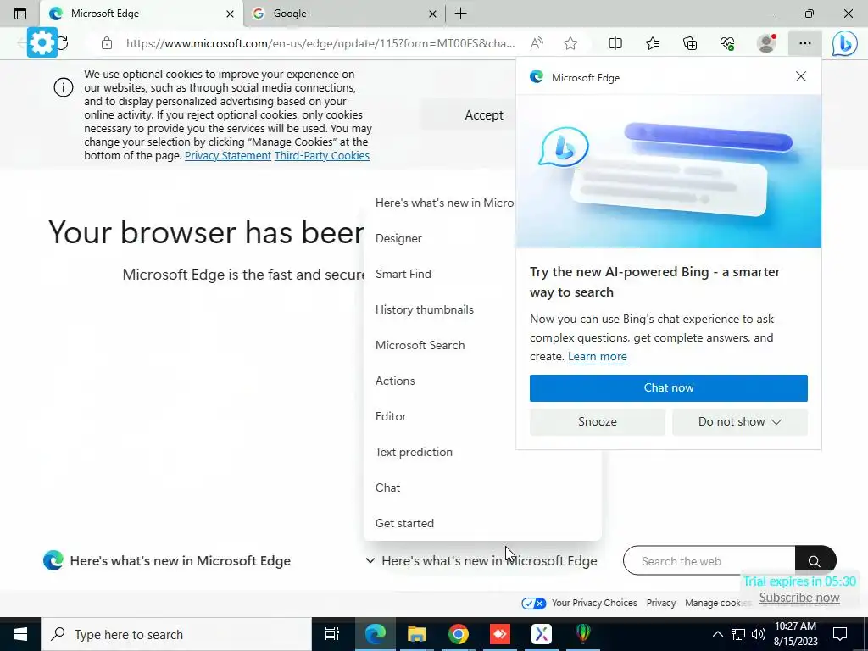
Task: Open Browser essentials heart icon
Action: point(727,43)
